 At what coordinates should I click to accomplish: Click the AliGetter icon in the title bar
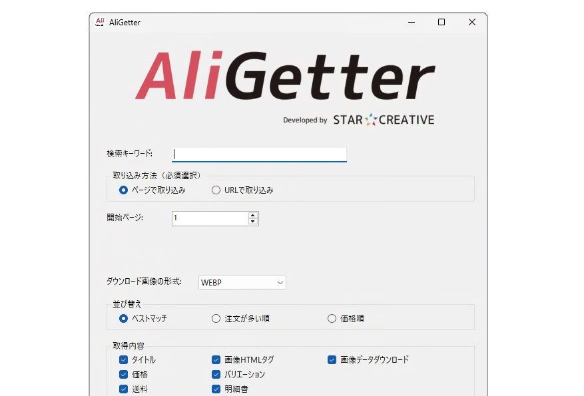[99, 22]
